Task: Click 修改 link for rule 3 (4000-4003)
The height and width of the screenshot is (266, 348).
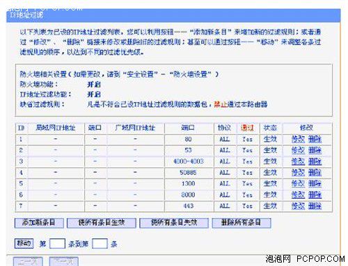Action: point(298,161)
